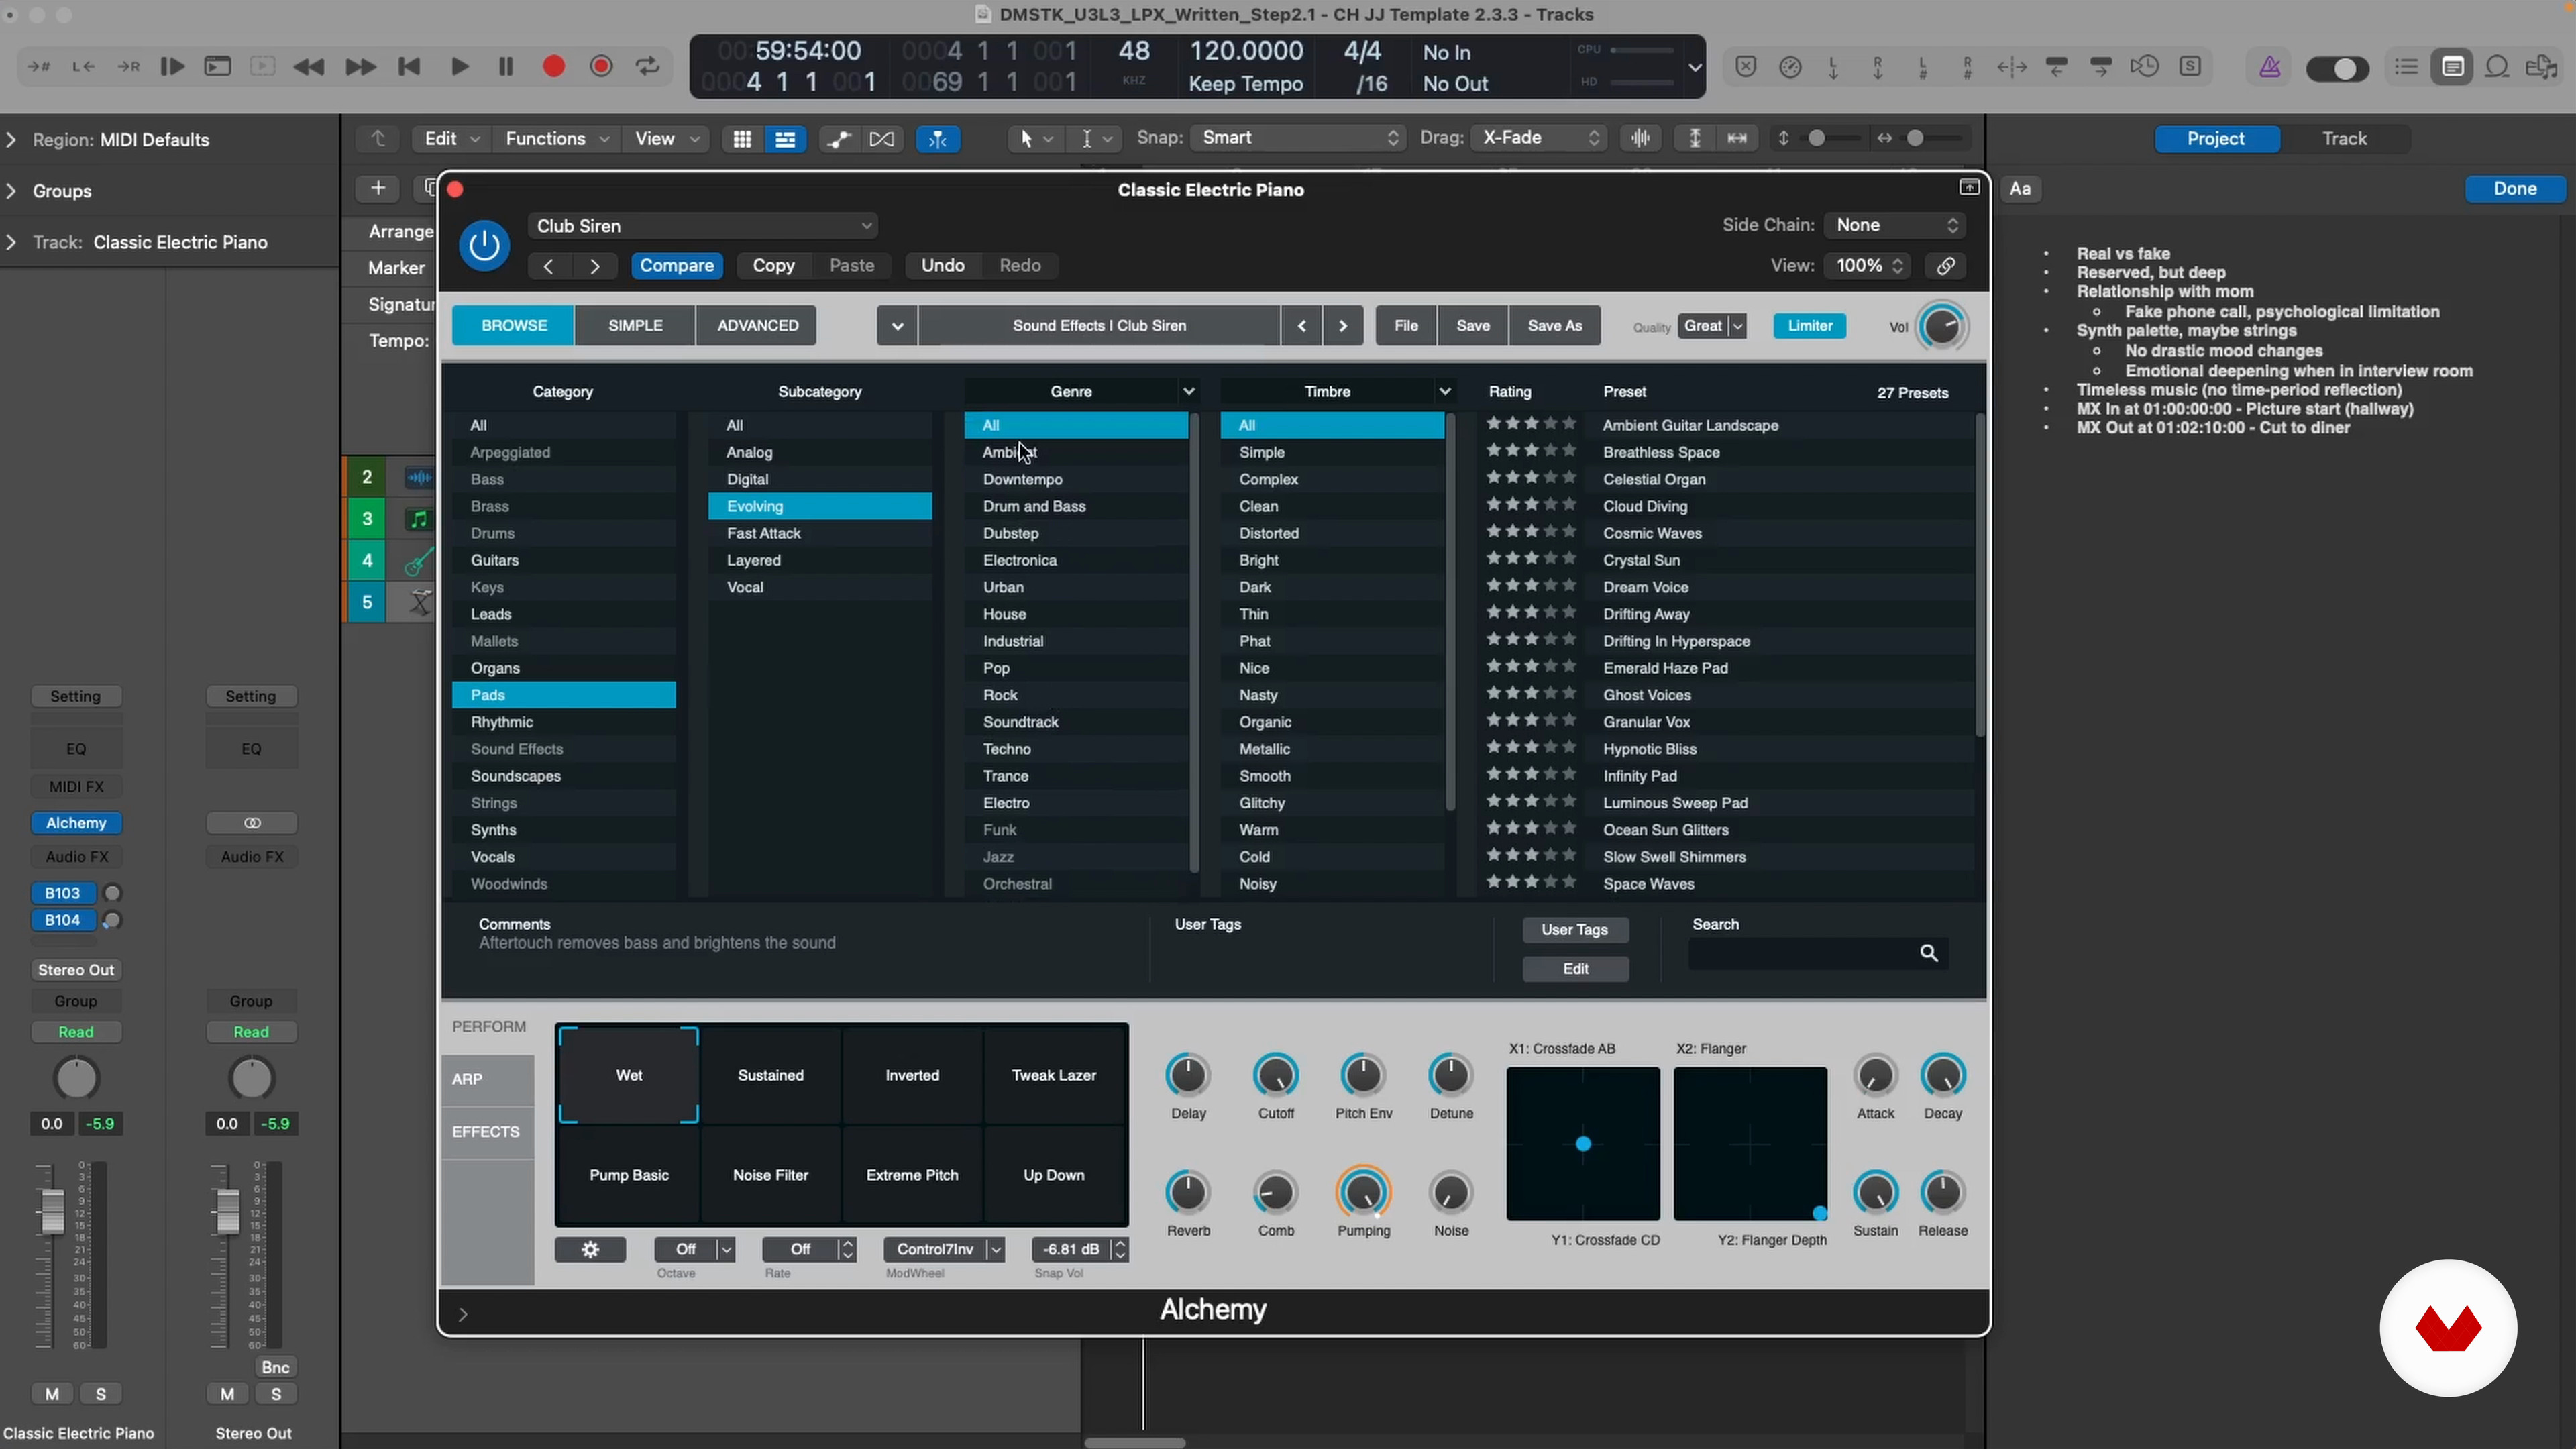Image resolution: width=2576 pixels, height=1449 pixels.
Task: Click previous preset arrow beside Club Siren
Action: tap(1301, 325)
